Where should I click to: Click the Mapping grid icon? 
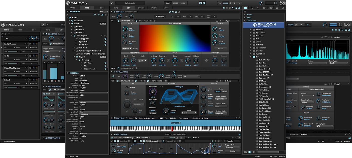coord(114,118)
